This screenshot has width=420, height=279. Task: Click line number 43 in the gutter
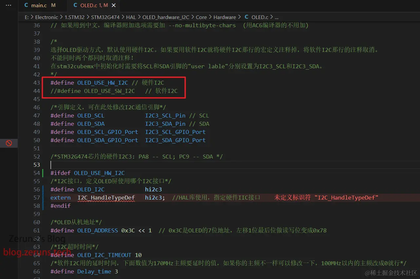(x=36, y=83)
